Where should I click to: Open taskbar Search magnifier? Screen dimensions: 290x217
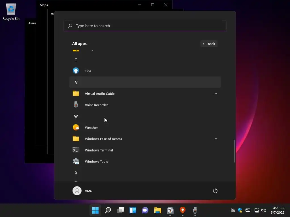tap(108, 210)
